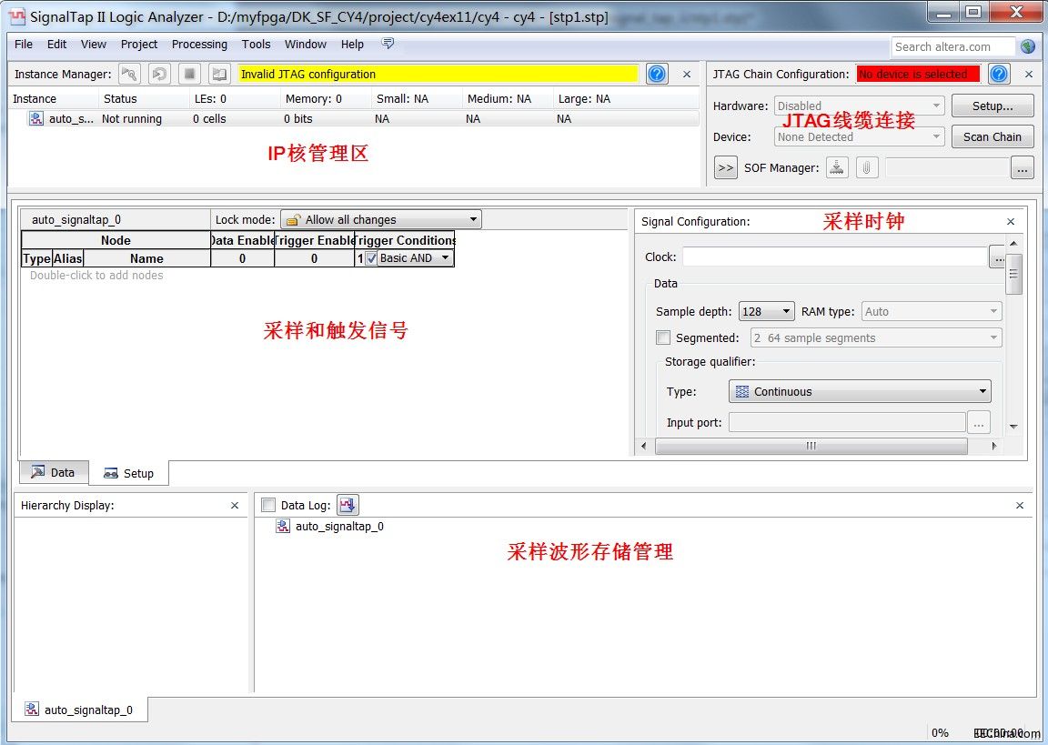Click the Autorun Analysis icon

coord(159,75)
